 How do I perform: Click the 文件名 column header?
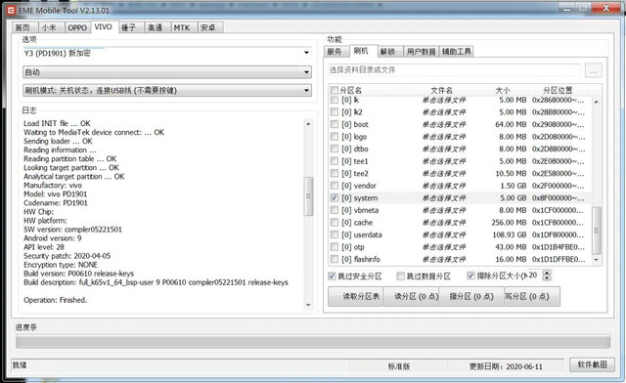click(441, 91)
